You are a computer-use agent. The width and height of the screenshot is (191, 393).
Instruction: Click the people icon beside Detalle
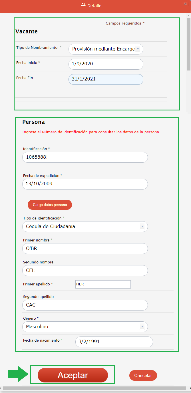[x=83, y=5]
